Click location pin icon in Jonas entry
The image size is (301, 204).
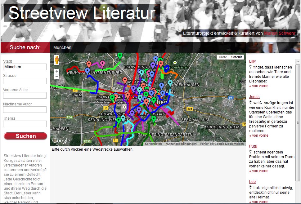[250, 102]
